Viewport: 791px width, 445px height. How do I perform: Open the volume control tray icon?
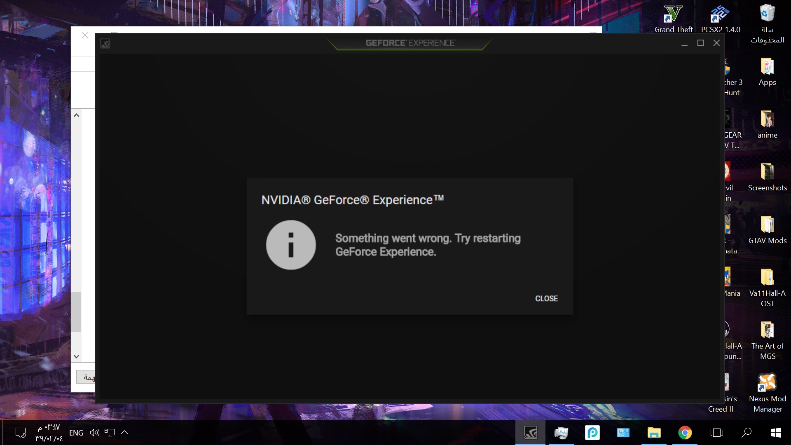click(95, 433)
